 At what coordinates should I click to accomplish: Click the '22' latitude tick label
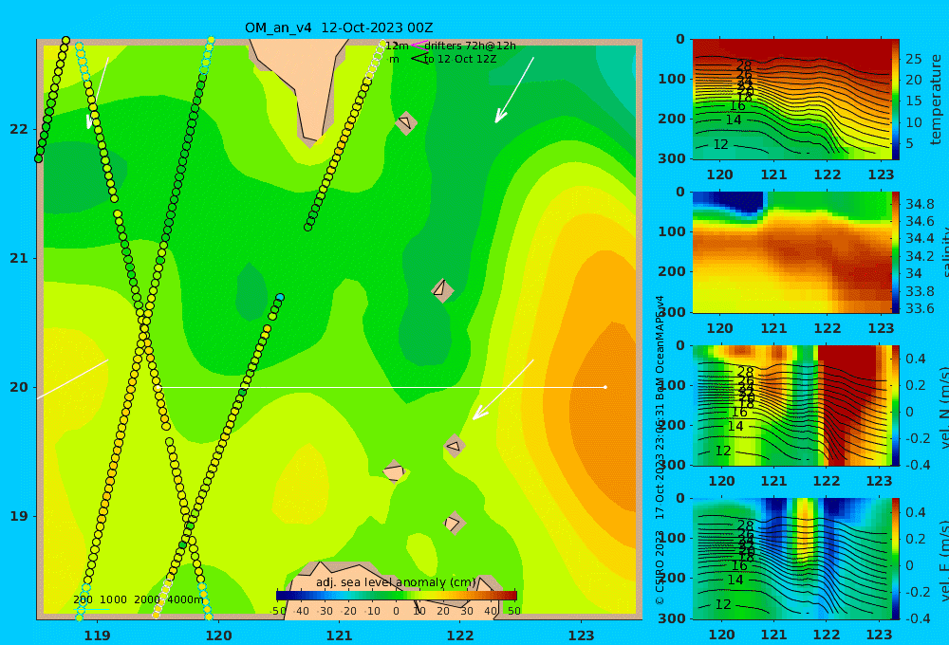(19, 129)
